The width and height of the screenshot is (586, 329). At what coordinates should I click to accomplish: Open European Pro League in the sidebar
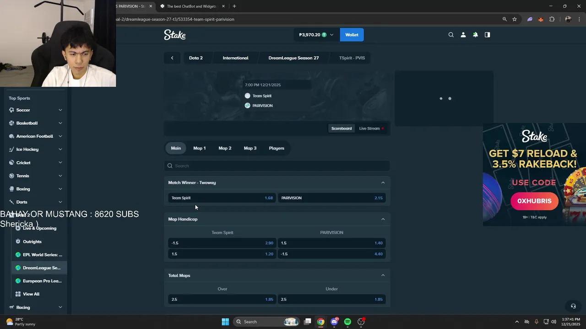click(x=39, y=281)
